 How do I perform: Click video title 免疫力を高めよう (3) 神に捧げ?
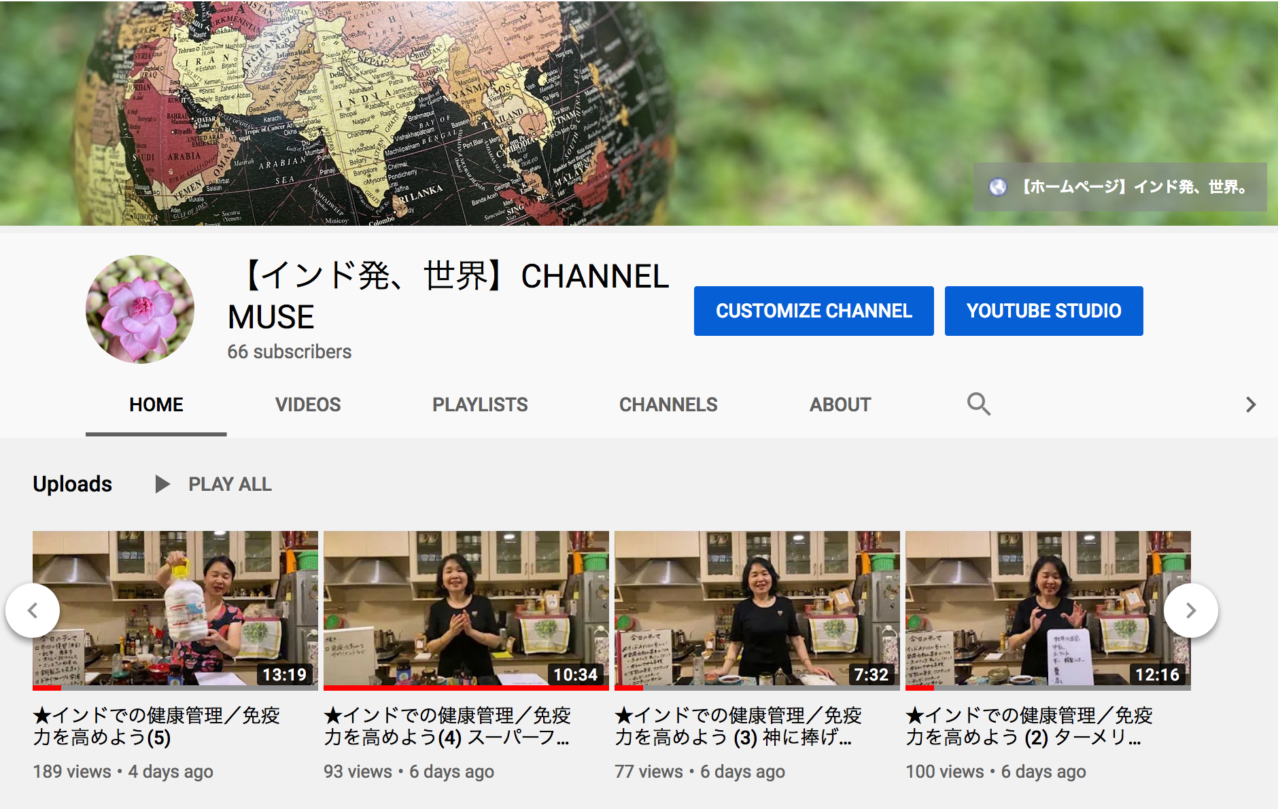(739, 726)
